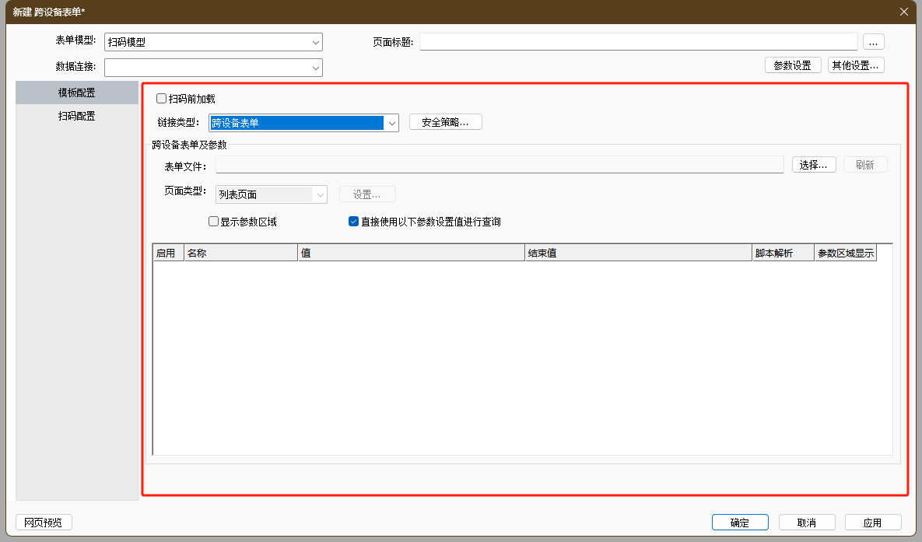This screenshot has height=542, width=922.
Task: Open the 安全策略... settings
Action: (445, 122)
